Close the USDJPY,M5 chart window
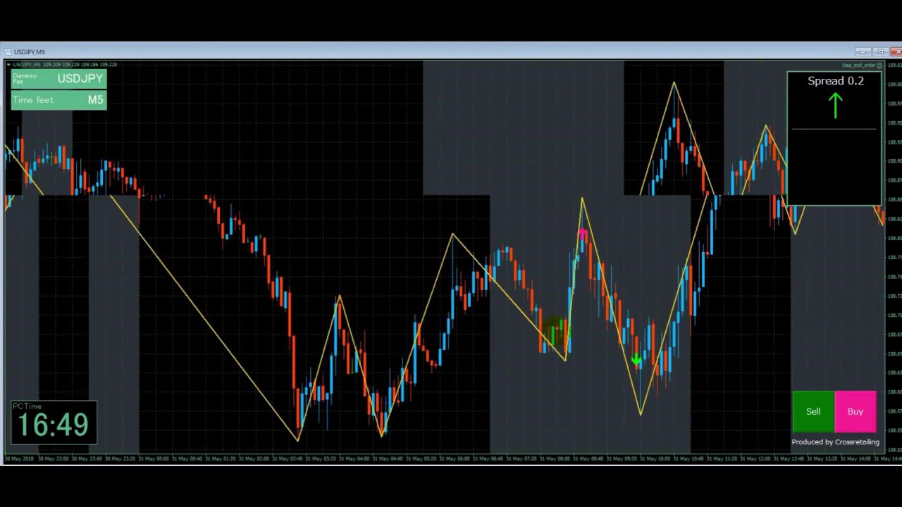The image size is (902, 507). pos(896,52)
